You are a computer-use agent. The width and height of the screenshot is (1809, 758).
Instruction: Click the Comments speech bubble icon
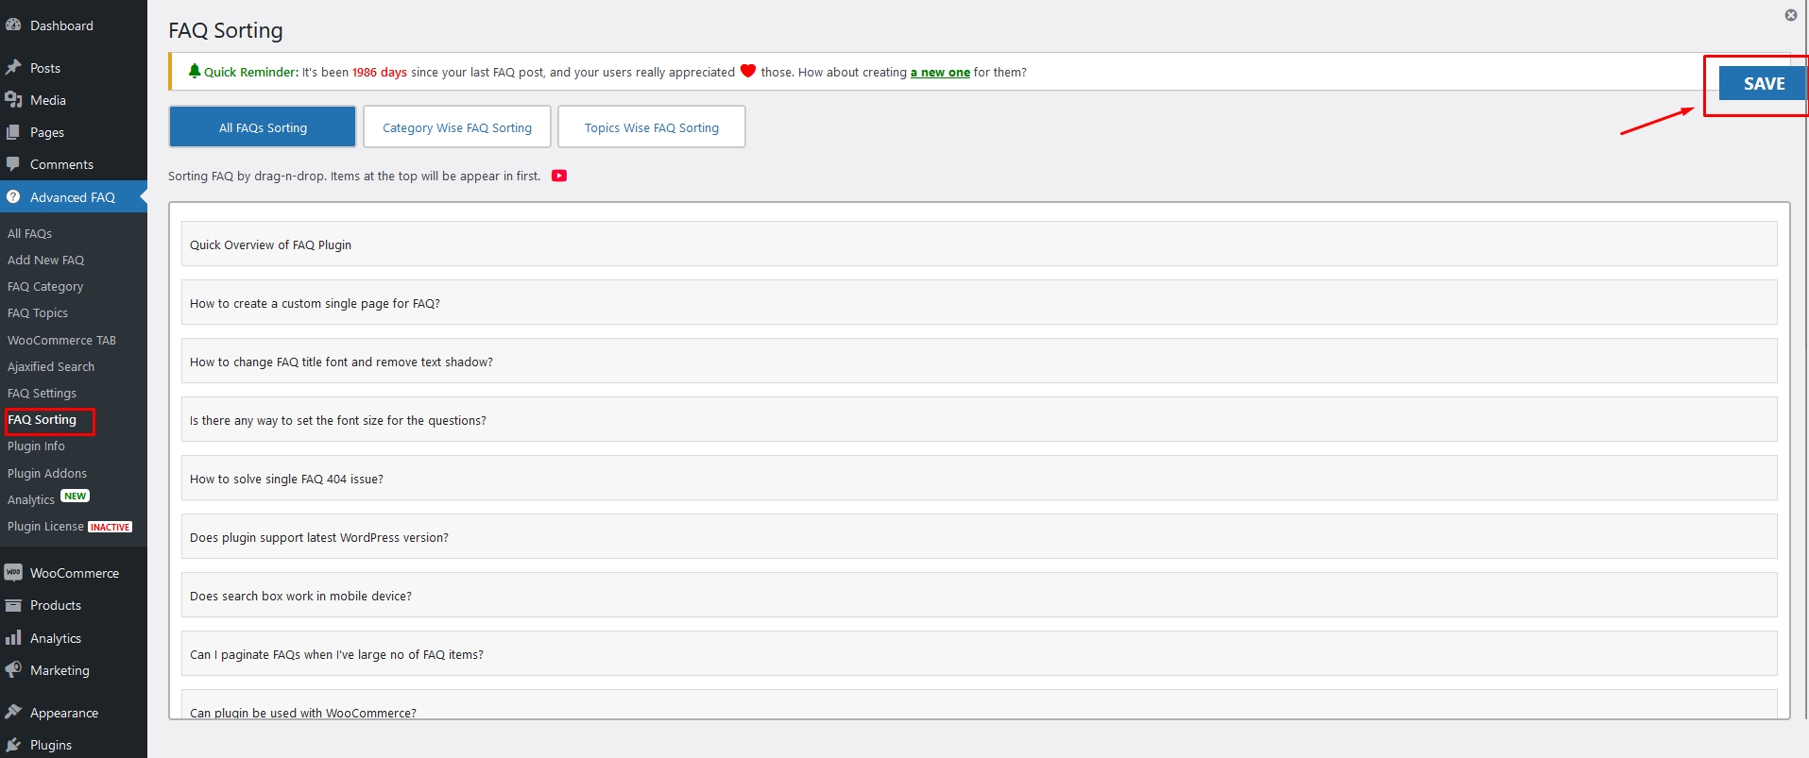pyautogui.click(x=13, y=164)
